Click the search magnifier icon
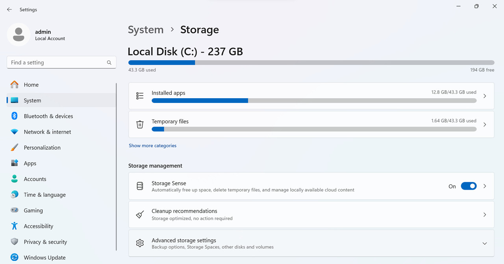The width and height of the screenshot is (504, 264). pyautogui.click(x=109, y=62)
